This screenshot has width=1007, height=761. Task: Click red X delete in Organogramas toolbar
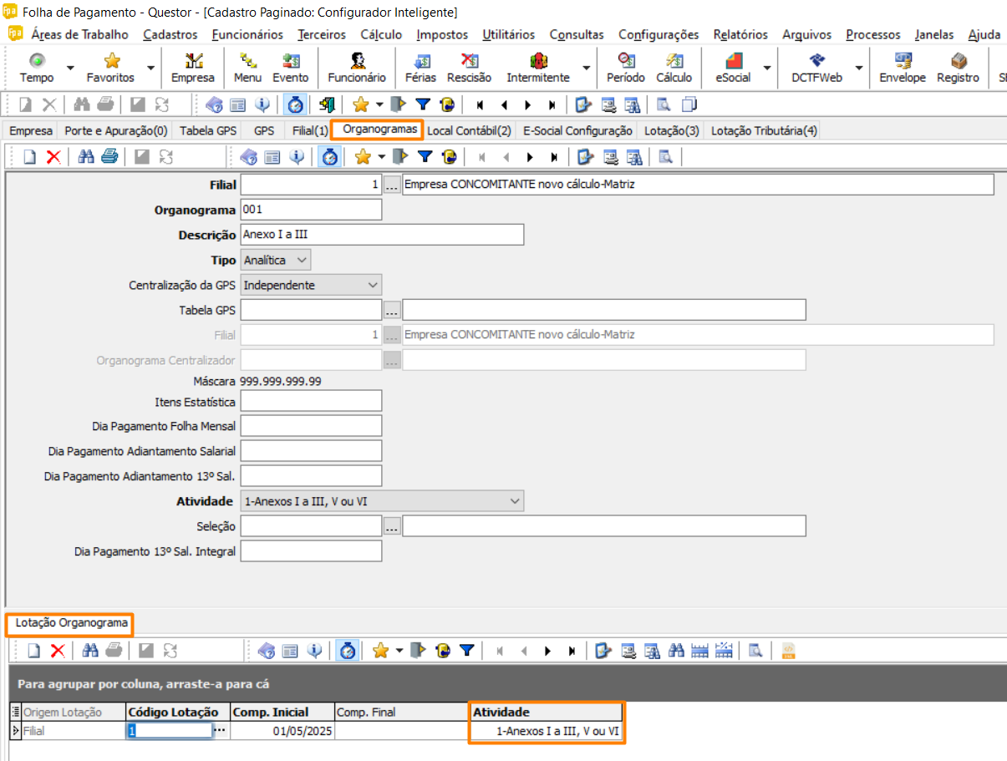pyautogui.click(x=53, y=156)
